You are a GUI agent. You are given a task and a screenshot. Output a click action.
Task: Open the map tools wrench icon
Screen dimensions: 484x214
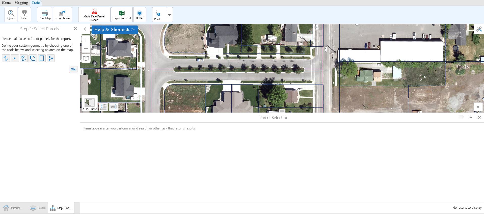click(x=479, y=29)
